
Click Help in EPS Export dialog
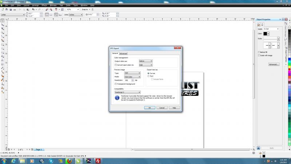pyautogui.click(x=174, y=108)
